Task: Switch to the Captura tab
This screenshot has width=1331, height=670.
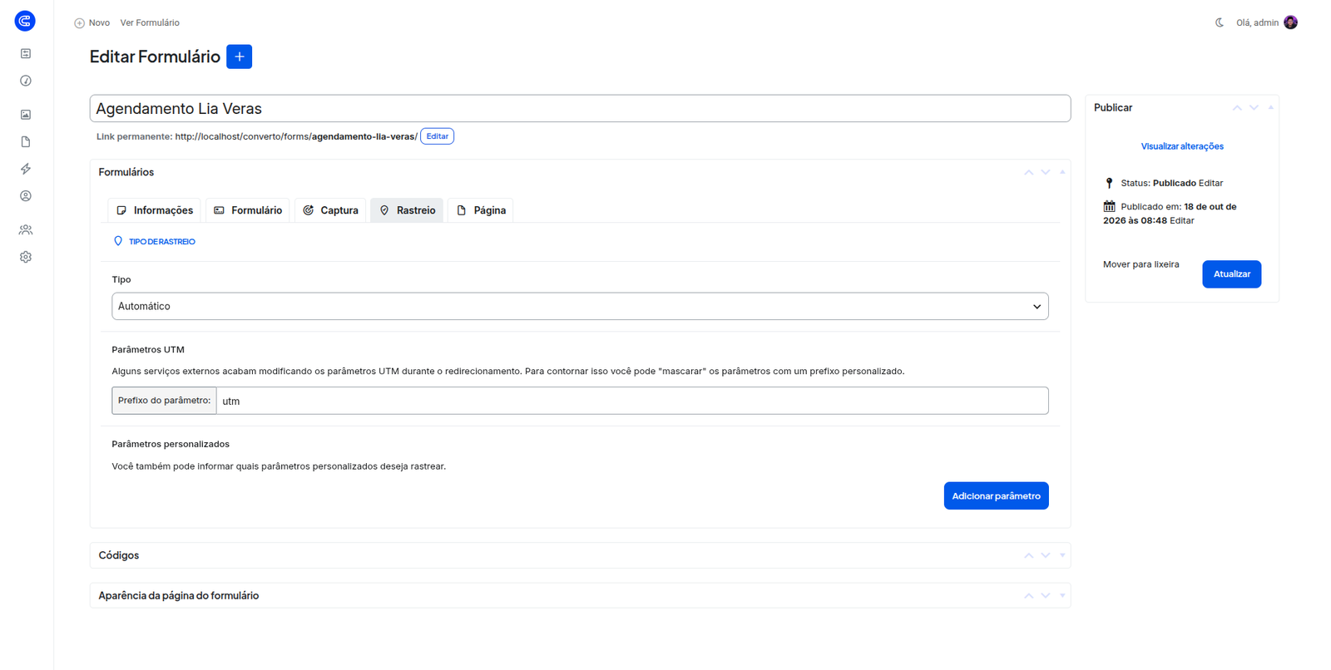Action: [x=331, y=210]
